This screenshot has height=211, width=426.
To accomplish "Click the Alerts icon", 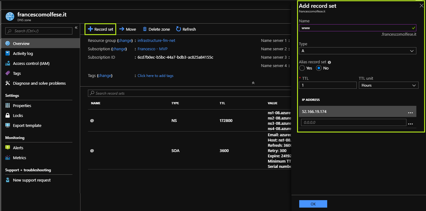I will click(8, 148).
